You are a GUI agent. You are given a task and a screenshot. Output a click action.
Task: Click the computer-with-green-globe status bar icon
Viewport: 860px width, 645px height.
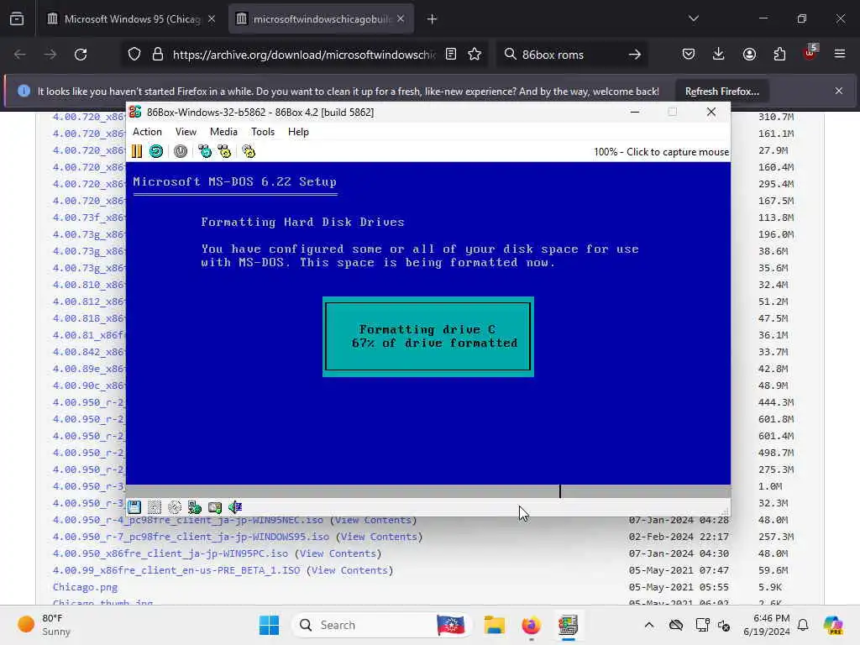195,507
